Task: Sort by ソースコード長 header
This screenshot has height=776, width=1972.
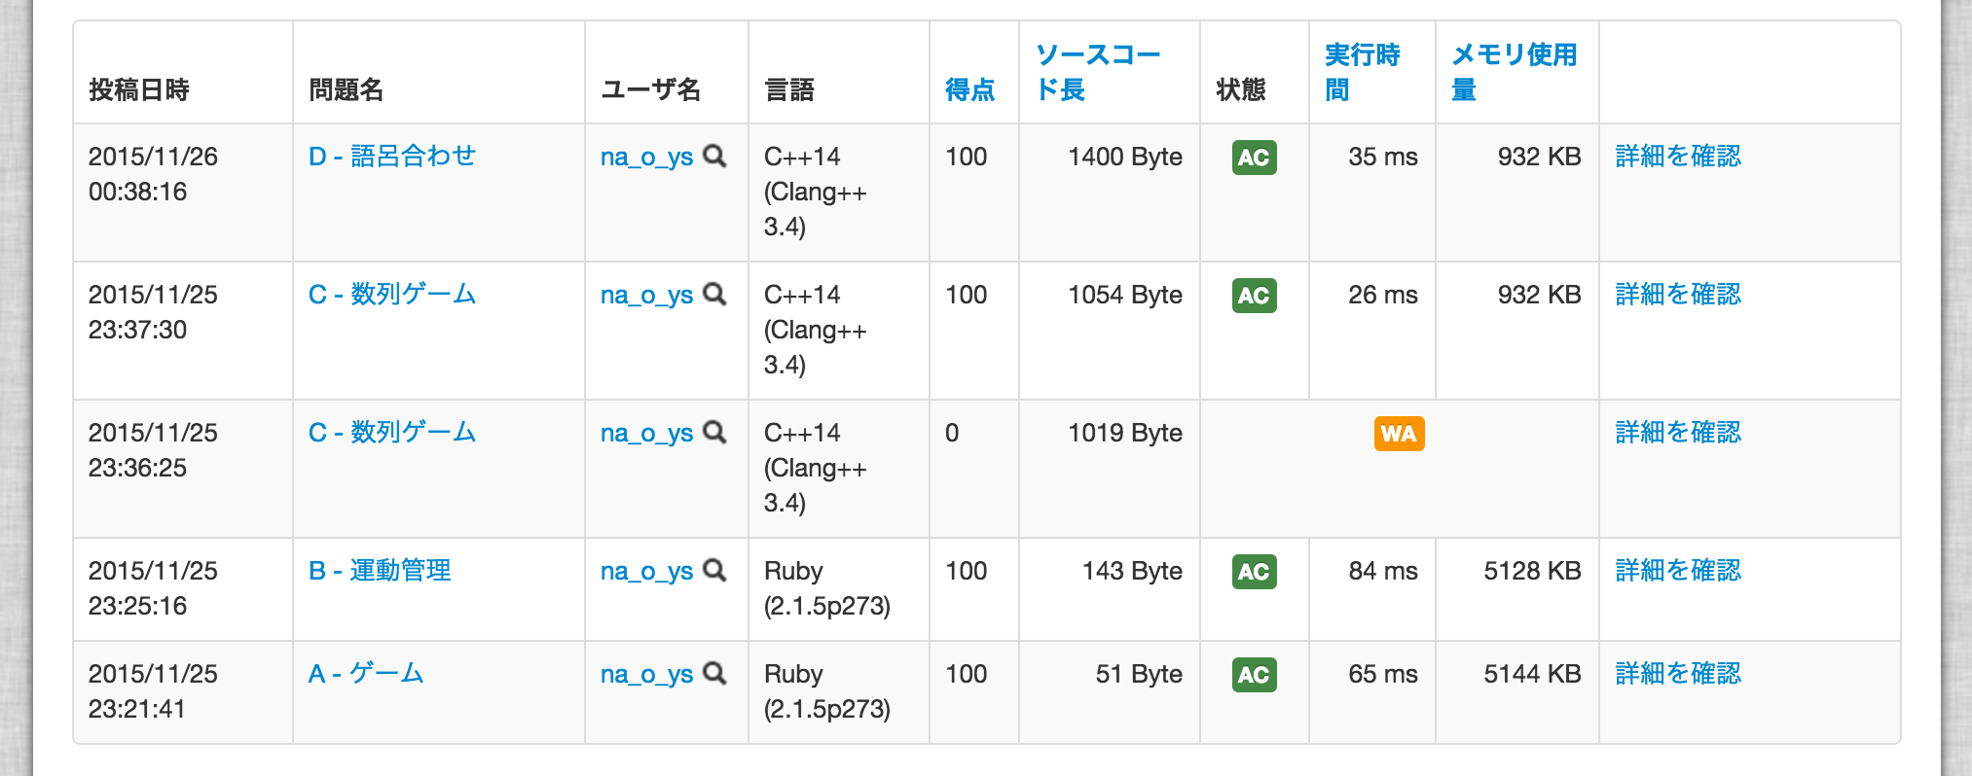Action: coord(1099,70)
